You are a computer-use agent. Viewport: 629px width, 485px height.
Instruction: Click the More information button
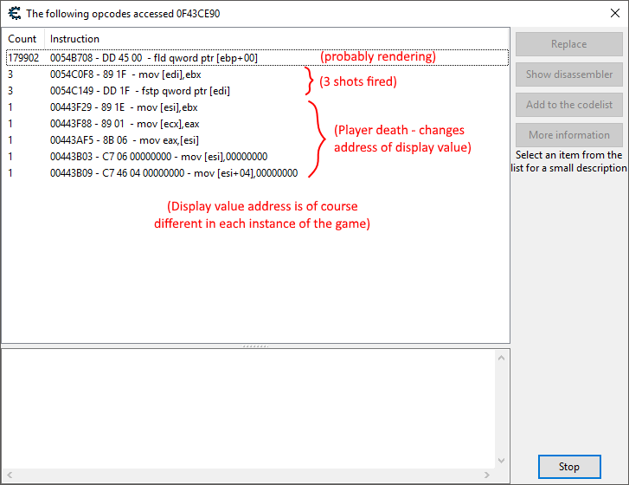pos(568,135)
